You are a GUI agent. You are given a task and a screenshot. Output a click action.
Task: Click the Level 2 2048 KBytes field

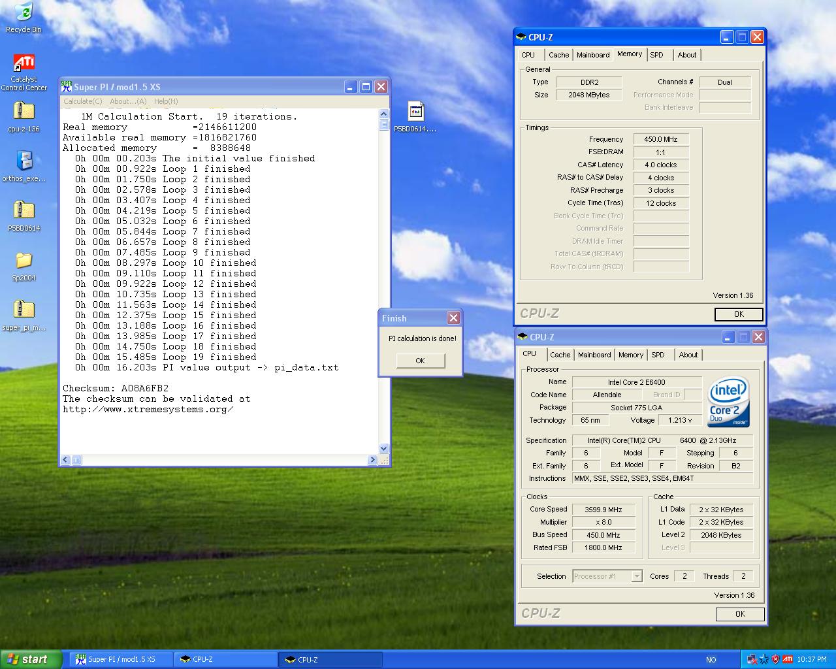(x=721, y=535)
